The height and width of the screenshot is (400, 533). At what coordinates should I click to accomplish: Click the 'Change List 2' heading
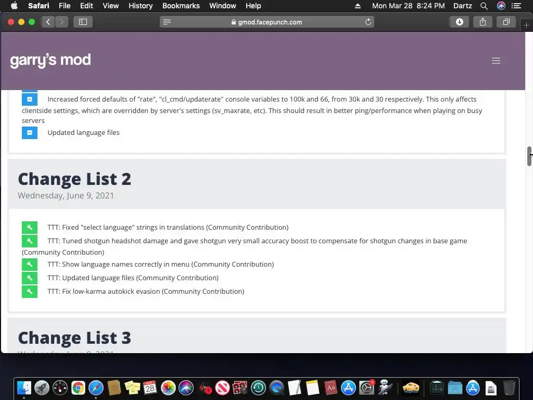tap(74, 179)
